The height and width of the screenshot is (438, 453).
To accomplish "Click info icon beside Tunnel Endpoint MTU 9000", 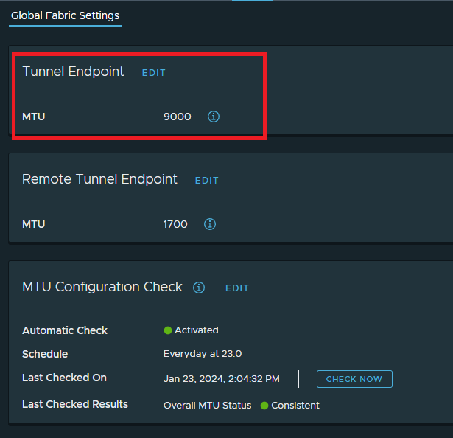I will [x=214, y=117].
